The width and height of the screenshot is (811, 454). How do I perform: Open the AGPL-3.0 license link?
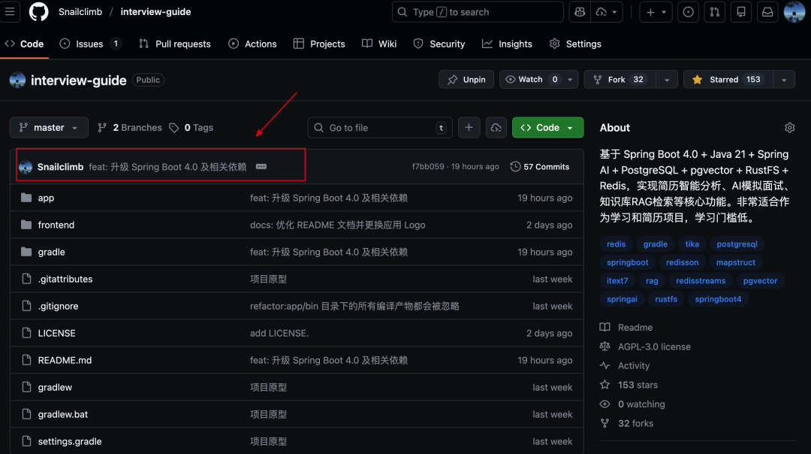pyautogui.click(x=654, y=347)
